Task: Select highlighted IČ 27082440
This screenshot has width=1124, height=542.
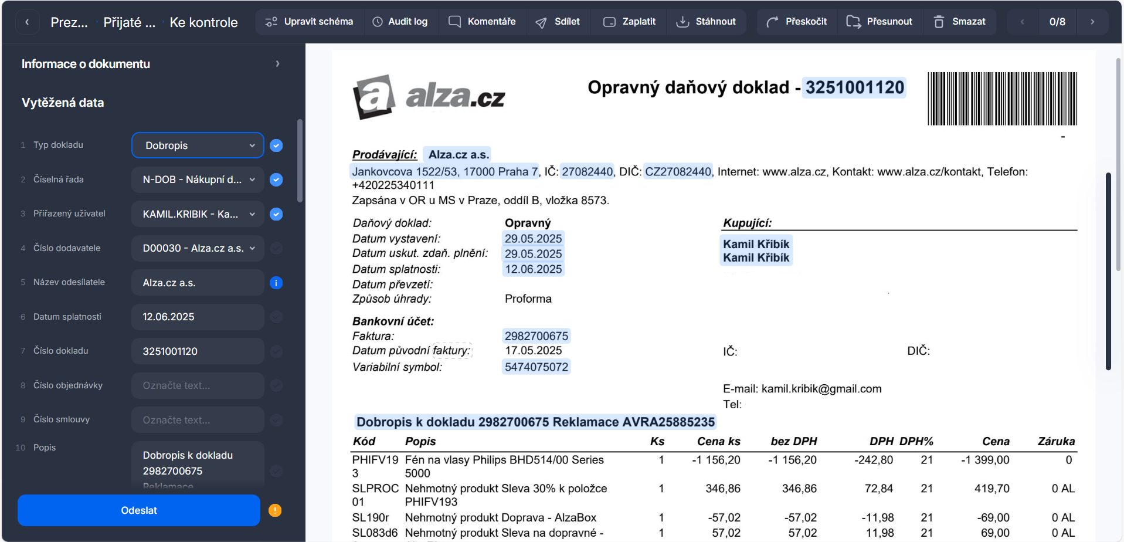Action: [x=587, y=171]
